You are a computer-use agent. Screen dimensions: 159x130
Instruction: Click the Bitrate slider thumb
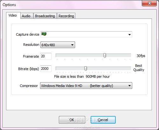point(86,69)
